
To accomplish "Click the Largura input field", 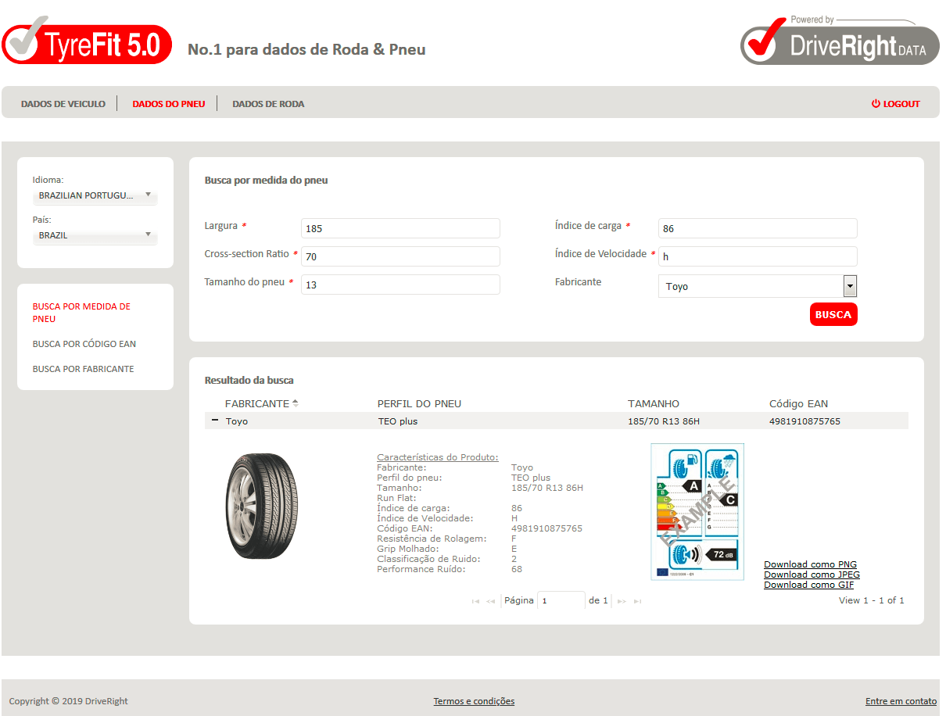I will click(400, 228).
